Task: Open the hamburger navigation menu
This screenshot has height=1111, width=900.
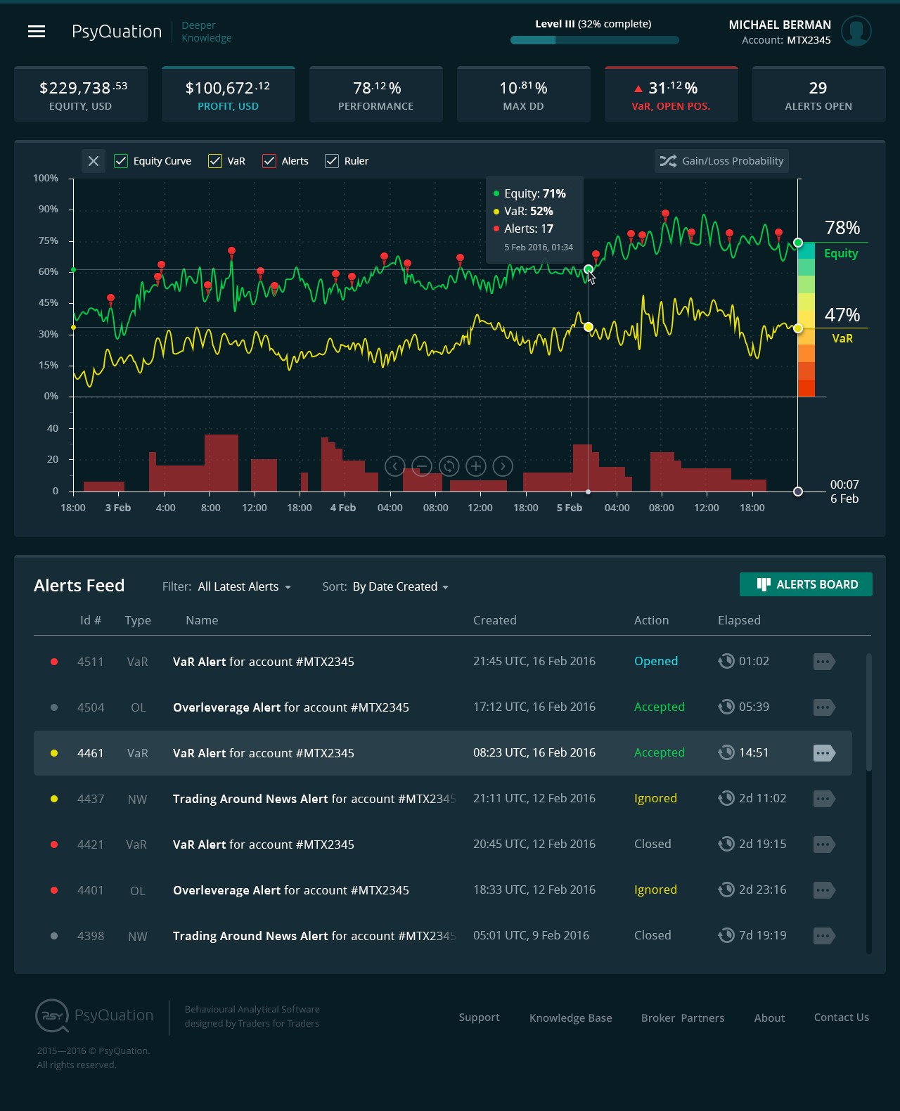Action: coord(37,32)
